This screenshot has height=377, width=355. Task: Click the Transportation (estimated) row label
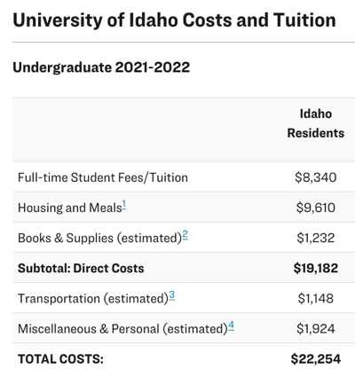click(x=93, y=298)
